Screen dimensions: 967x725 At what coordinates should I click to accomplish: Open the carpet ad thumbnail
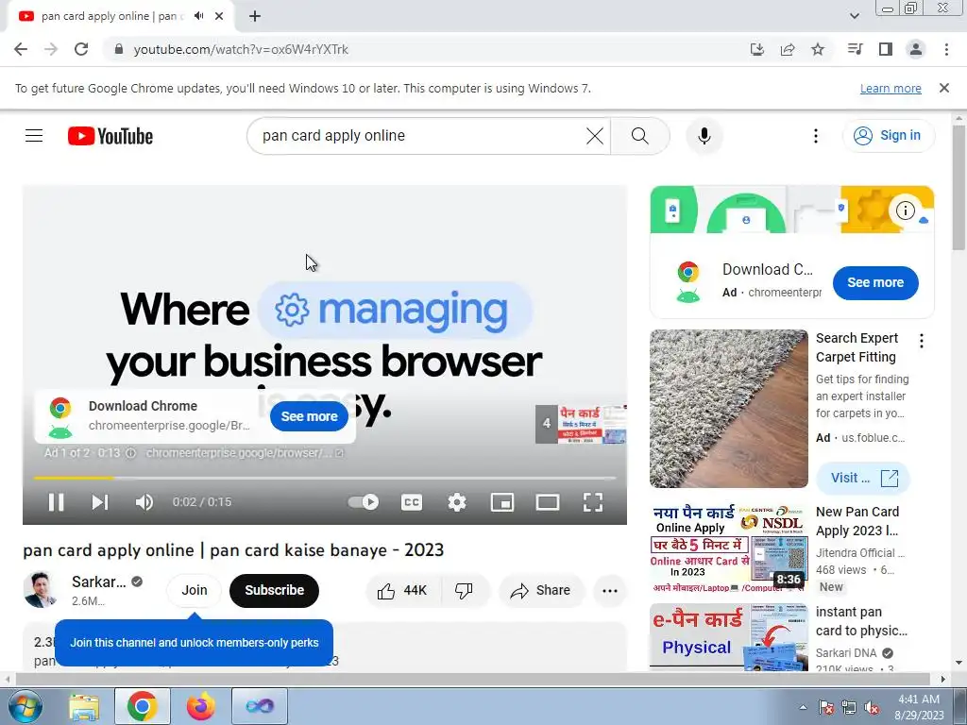click(x=729, y=409)
